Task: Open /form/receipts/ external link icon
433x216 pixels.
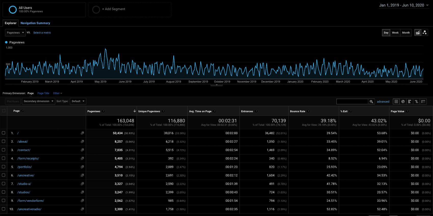Action: (x=82, y=158)
